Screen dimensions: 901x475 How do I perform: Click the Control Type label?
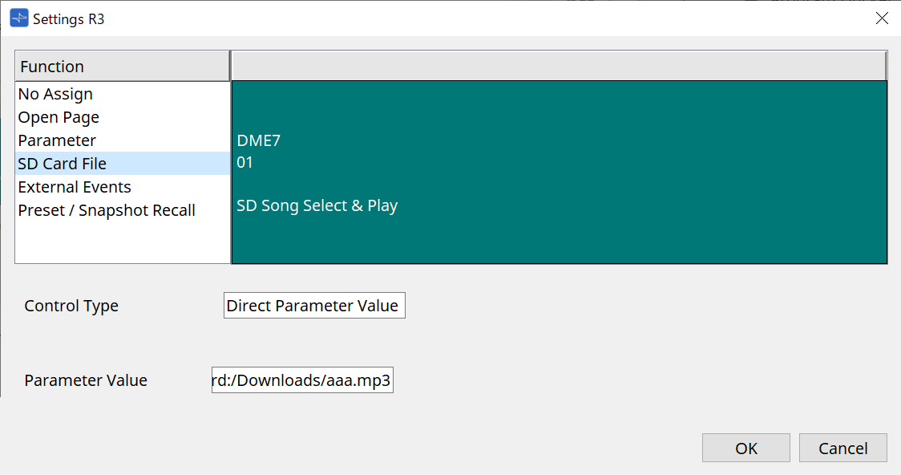click(x=71, y=305)
